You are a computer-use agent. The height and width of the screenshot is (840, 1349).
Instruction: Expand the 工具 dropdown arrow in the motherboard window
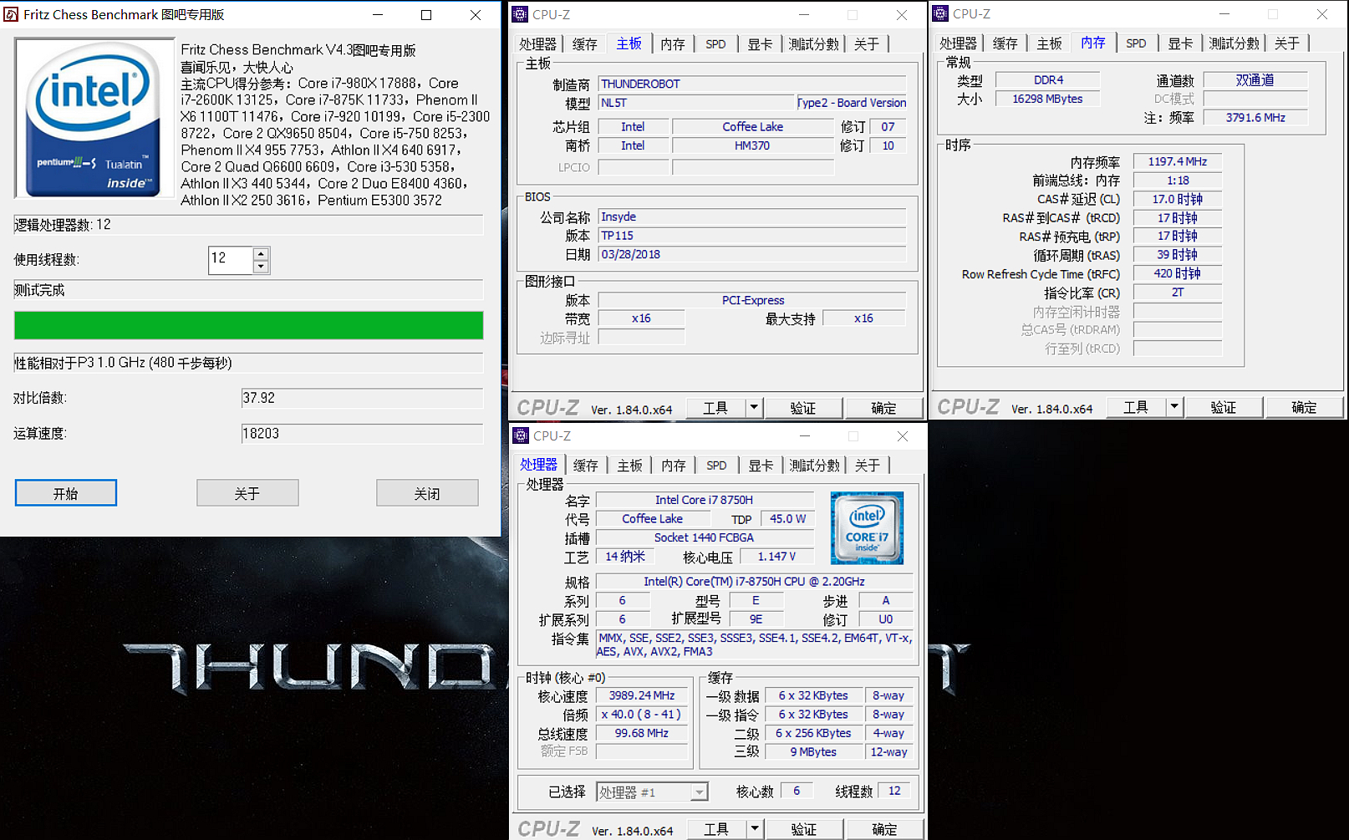[x=754, y=407]
